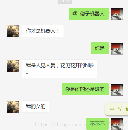This screenshot has height=130, width=128.
Task: Select the '你是雌的还是雄的' message bubble
Action: click(x=85, y=89)
